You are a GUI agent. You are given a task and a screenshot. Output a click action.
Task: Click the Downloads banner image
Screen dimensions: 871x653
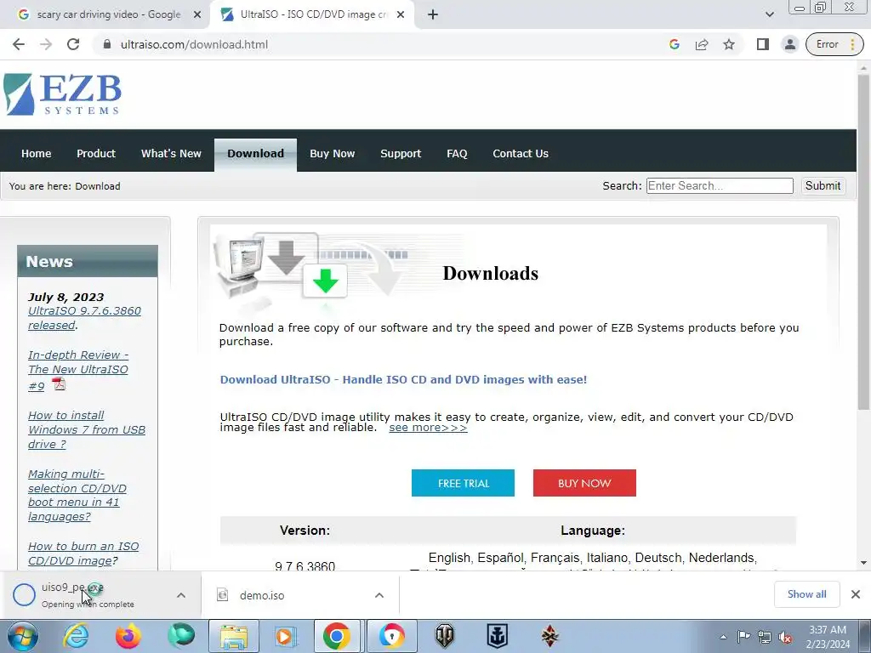tap(339, 272)
